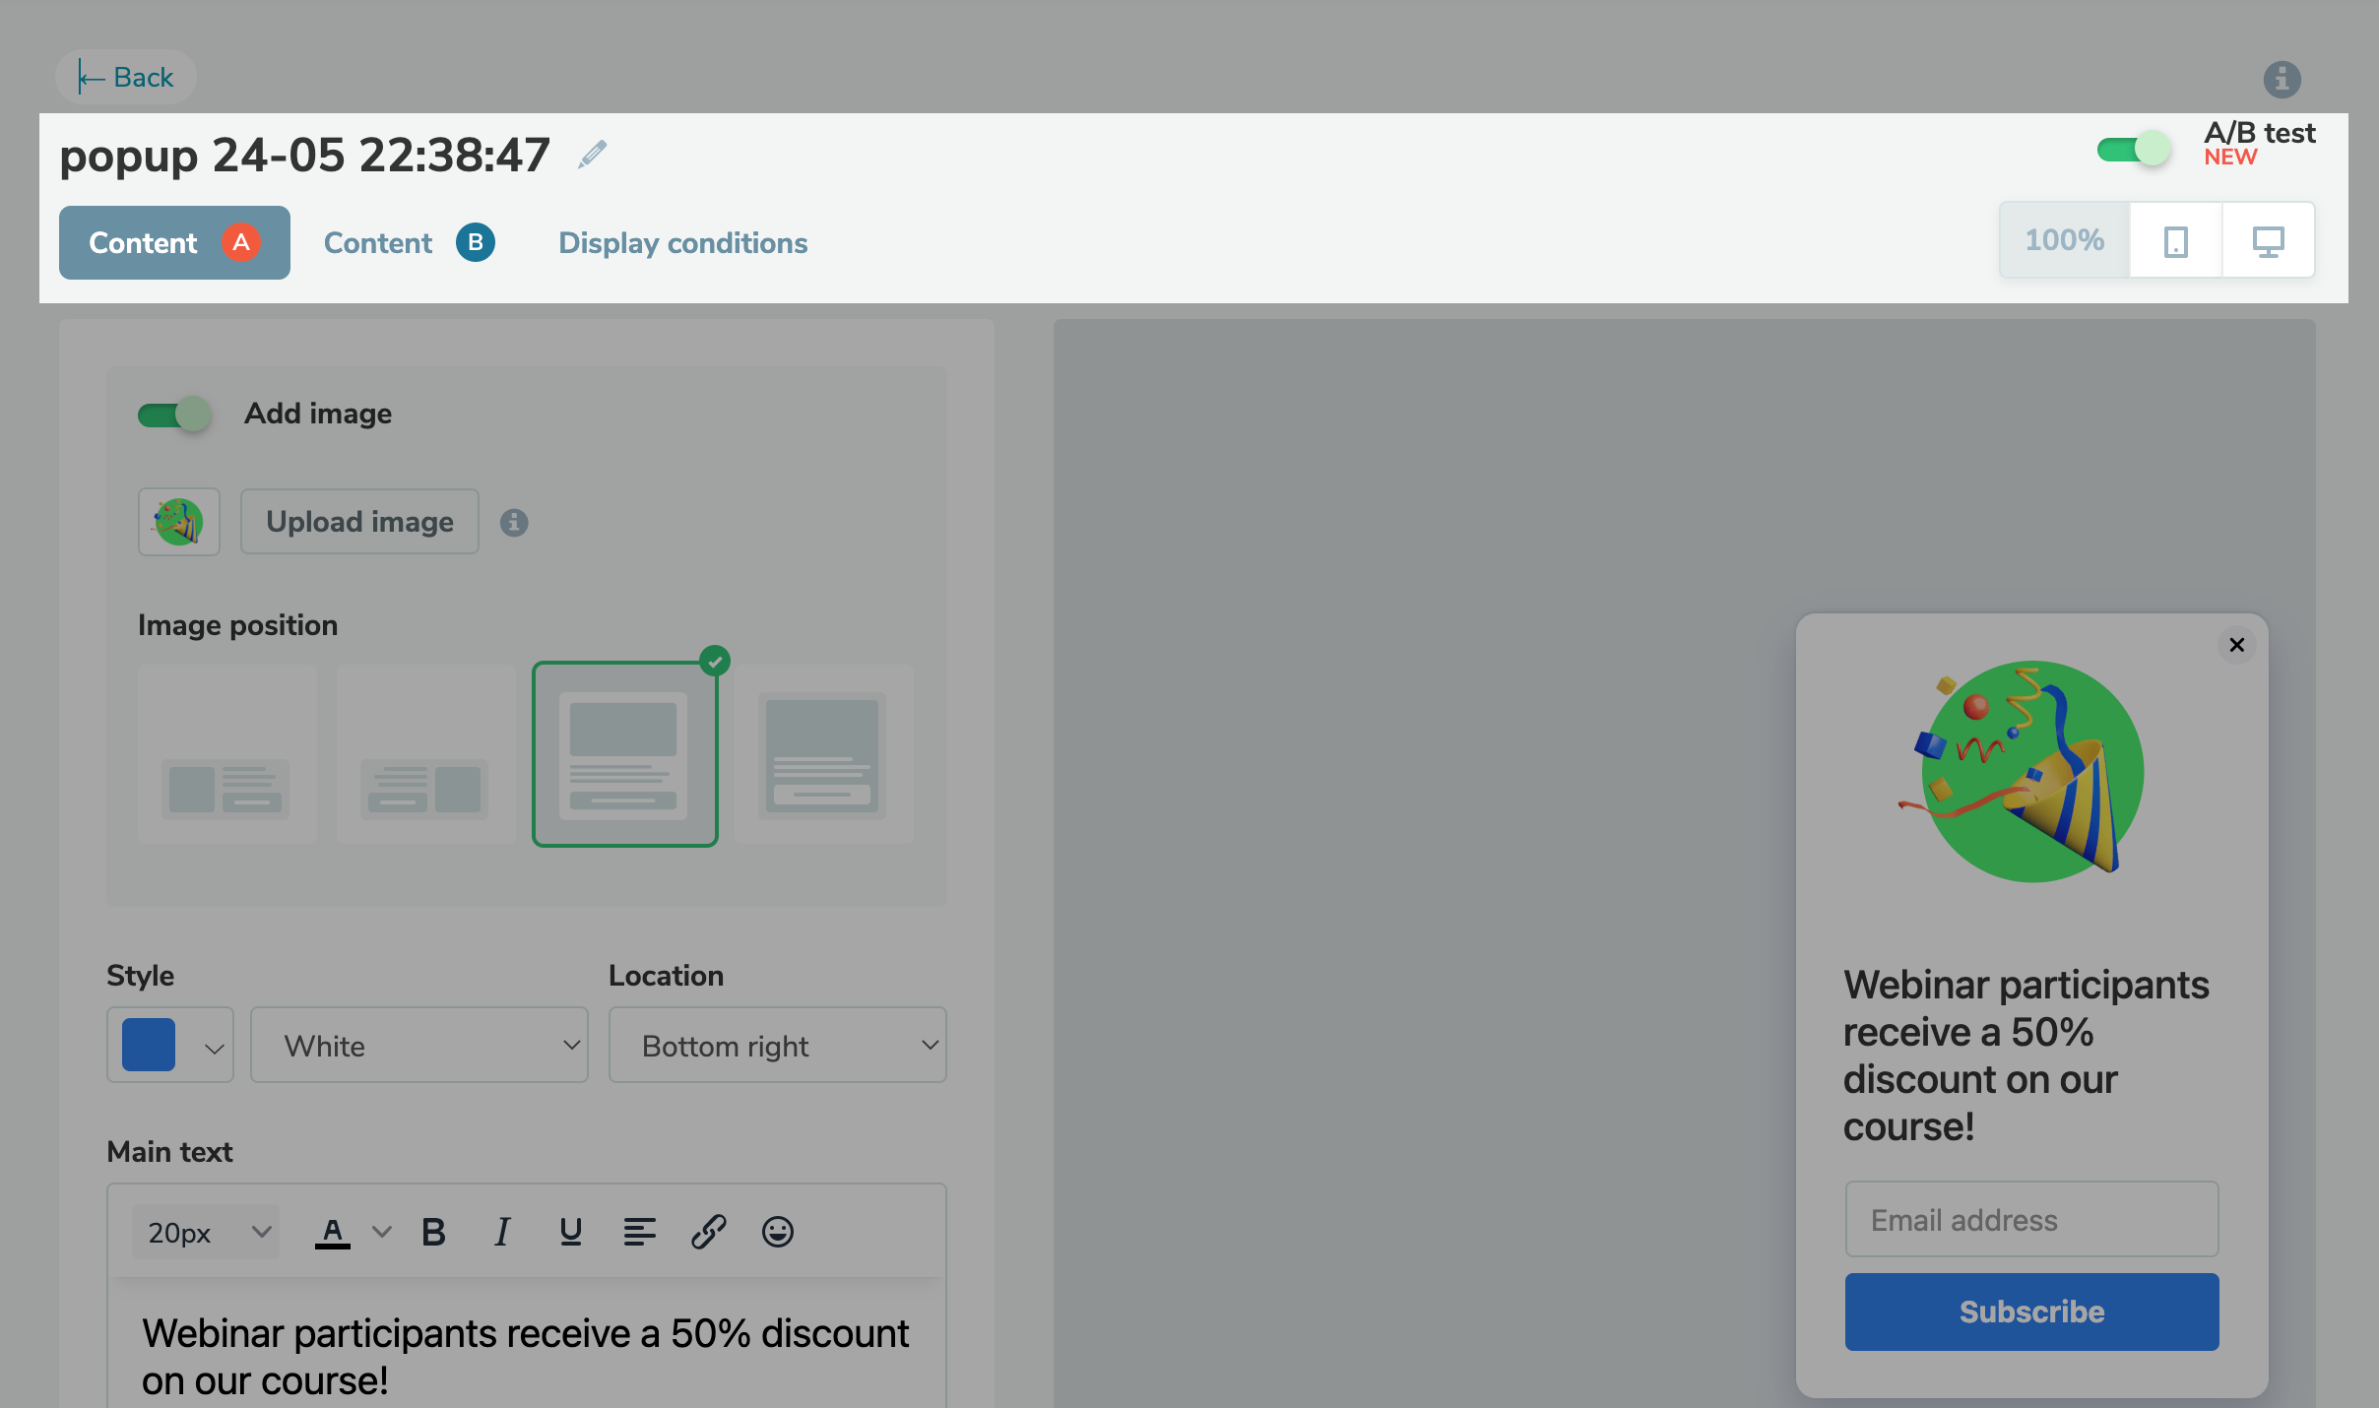The width and height of the screenshot is (2379, 1408).
Task: Open the emoji picker in the editor
Action: 777,1231
